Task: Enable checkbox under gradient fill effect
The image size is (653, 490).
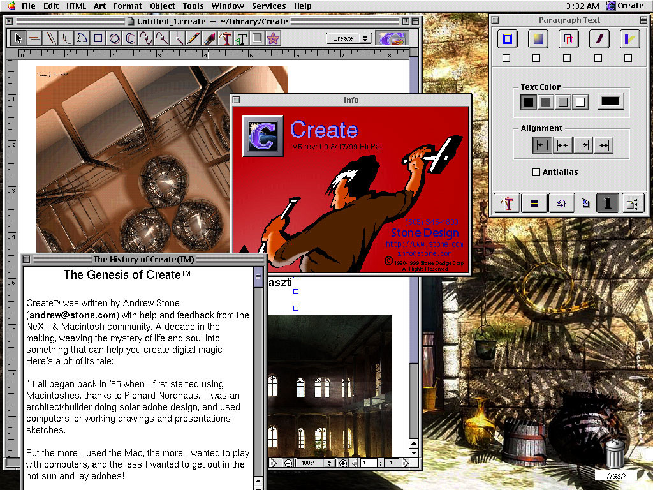Action: point(536,58)
